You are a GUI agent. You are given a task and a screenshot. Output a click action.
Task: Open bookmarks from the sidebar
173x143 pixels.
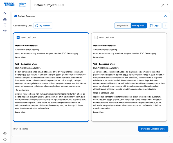[5, 25]
